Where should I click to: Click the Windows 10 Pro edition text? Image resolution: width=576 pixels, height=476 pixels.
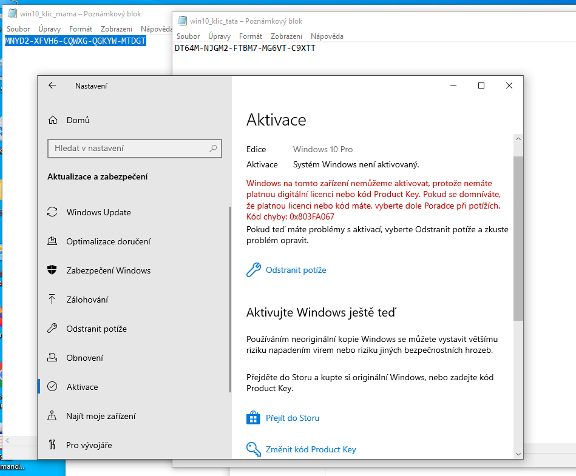point(322,149)
